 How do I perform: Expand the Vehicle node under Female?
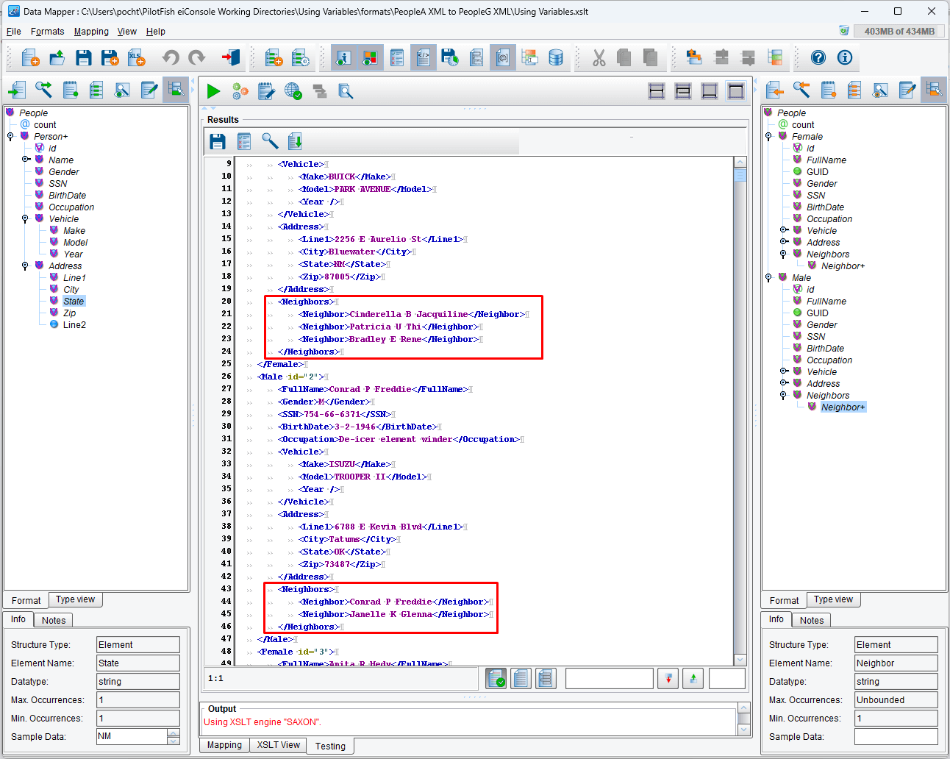click(784, 230)
